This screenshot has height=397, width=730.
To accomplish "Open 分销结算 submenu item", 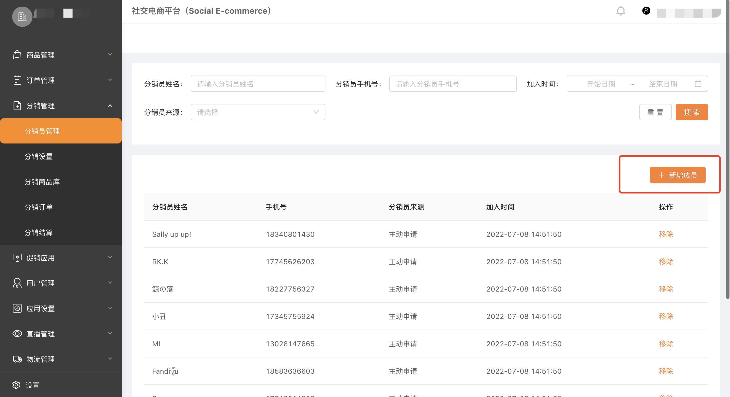I will (x=61, y=232).
